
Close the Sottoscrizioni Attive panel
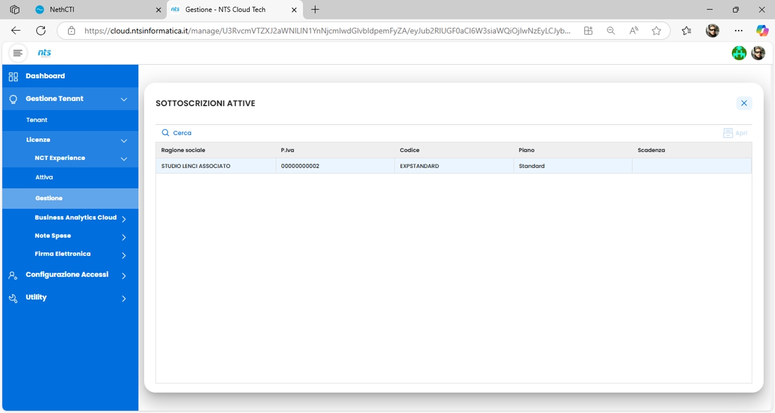pyautogui.click(x=744, y=103)
